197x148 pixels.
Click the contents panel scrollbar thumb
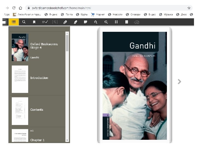click(x=67, y=43)
